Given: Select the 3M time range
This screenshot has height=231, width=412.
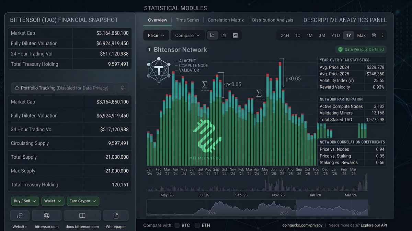Looking at the screenshot, I should (x=322, y=35).
